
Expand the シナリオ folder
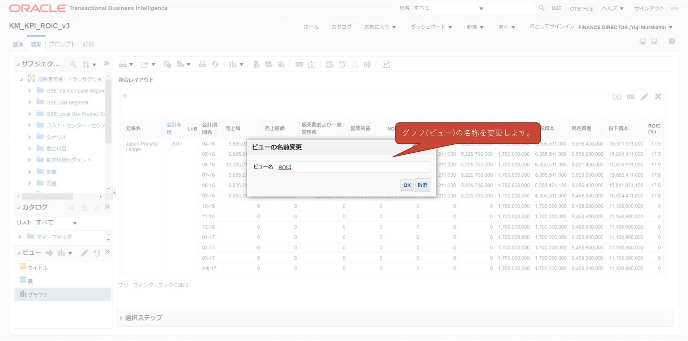30,137
